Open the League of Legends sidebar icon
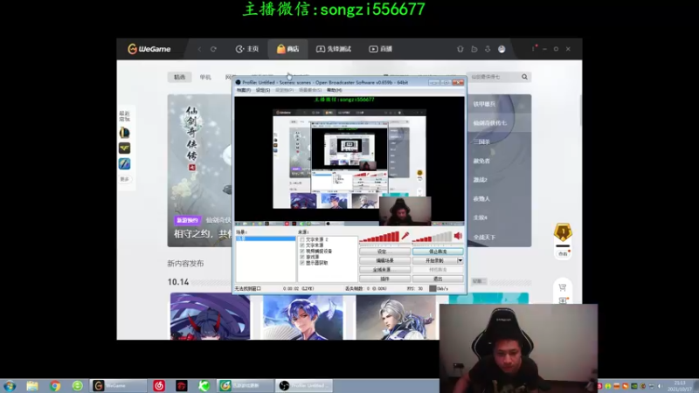Screen dimensions: 699x393 click(x=124, y=133)
